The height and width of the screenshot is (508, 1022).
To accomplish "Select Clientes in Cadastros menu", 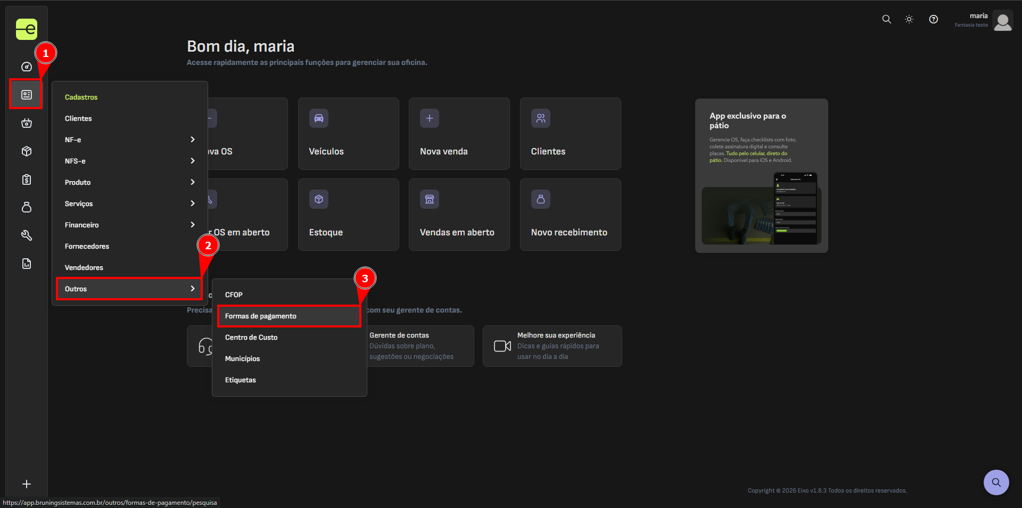I will tap(130, 118).
